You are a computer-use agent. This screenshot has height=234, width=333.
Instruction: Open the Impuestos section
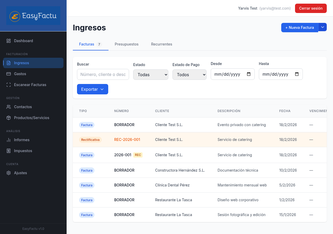tap(23, 151)
